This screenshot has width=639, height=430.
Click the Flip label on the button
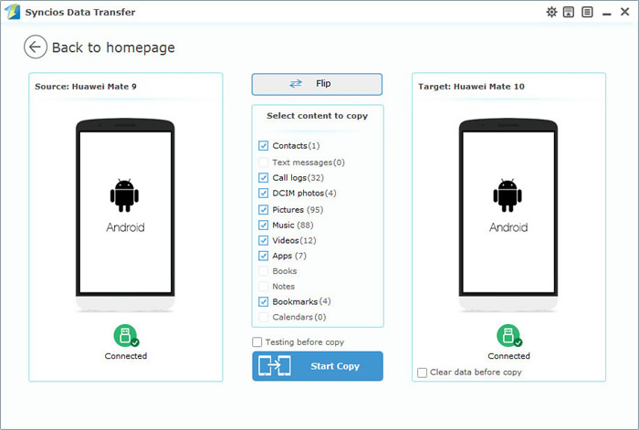(323, 84)
